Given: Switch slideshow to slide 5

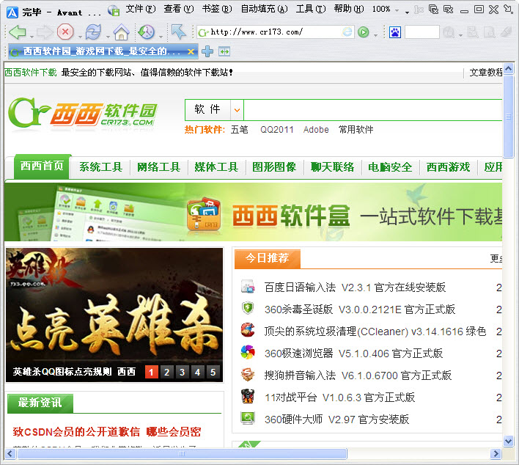Looking at the screenshot, I should [213, 373].
